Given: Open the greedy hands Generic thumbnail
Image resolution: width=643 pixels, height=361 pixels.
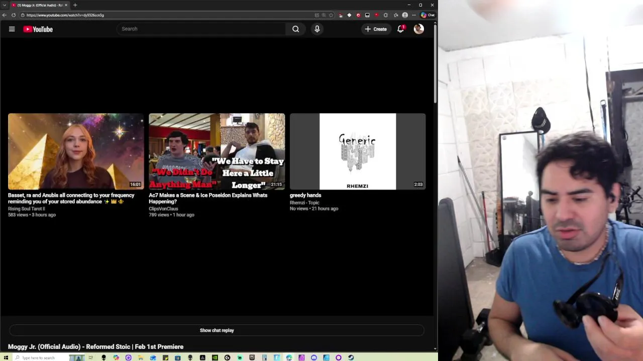Looking at the screenshot, I should click(x=358, y=151).
